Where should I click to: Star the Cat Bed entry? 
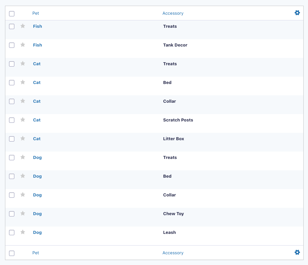pyautogui.click(x=23, y=82)
